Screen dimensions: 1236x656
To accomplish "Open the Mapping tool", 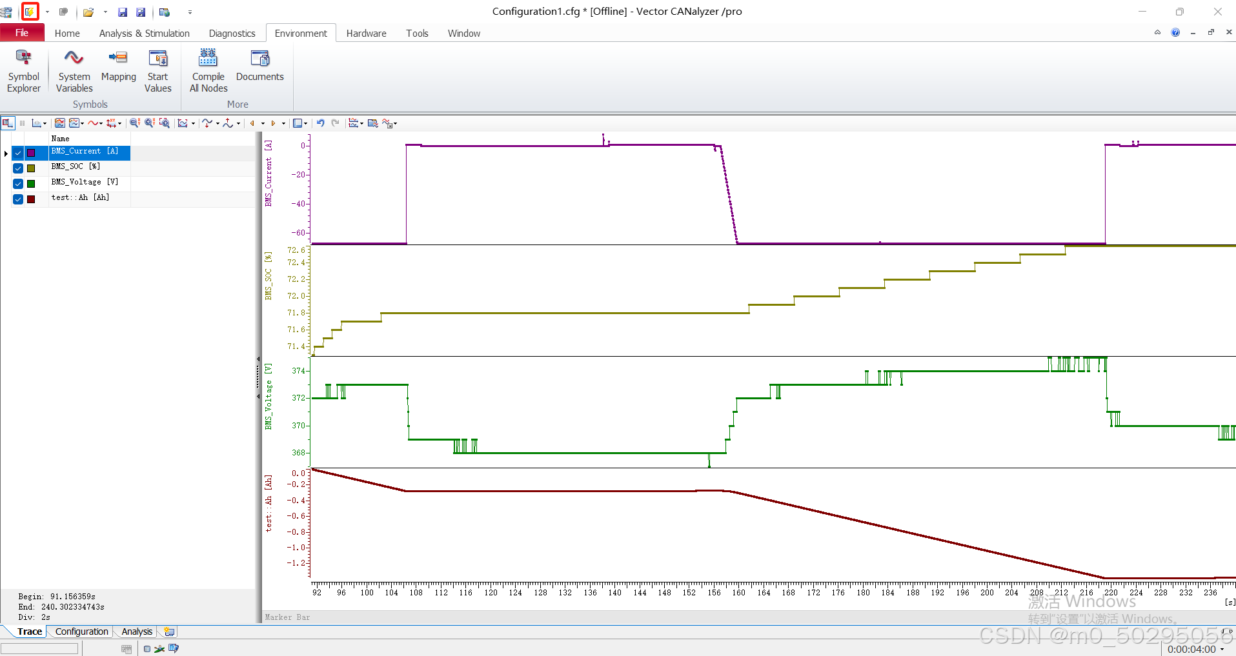I will 119,66.
